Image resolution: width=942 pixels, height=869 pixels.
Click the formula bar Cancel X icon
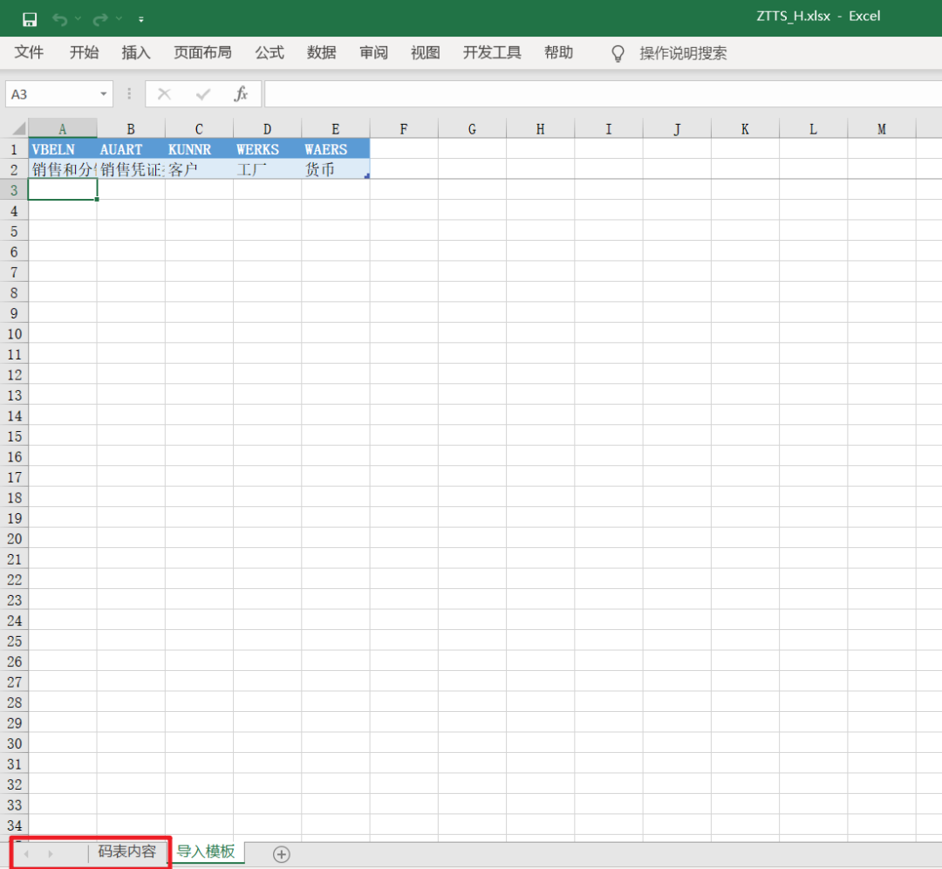[164, 94]
